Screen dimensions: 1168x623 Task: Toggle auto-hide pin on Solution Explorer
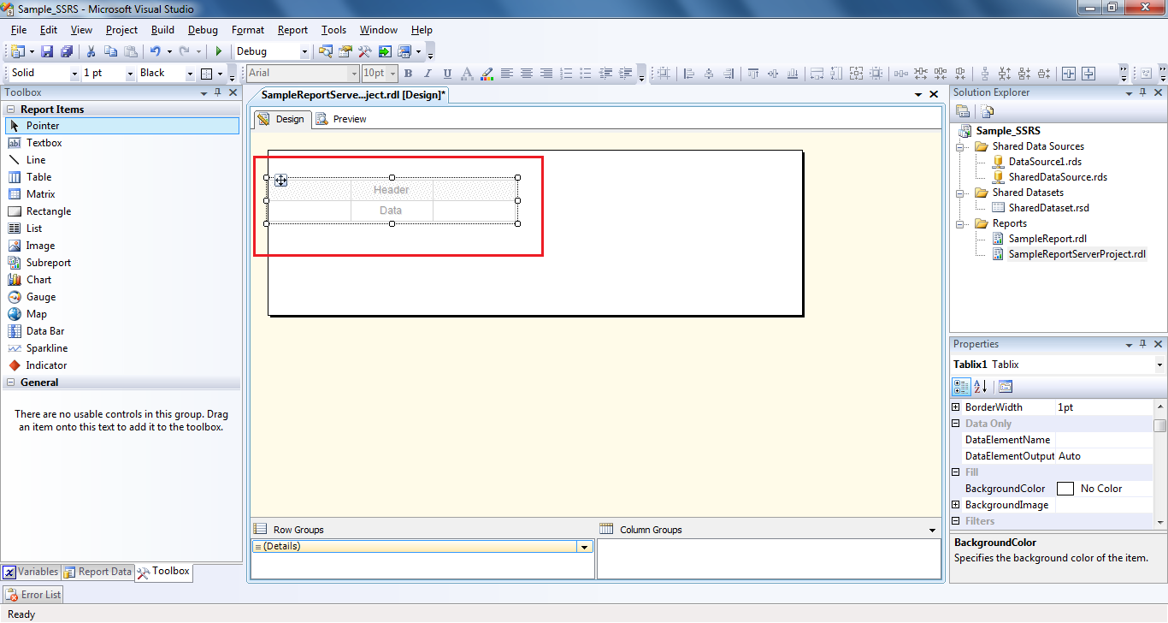click(1143, 92)
